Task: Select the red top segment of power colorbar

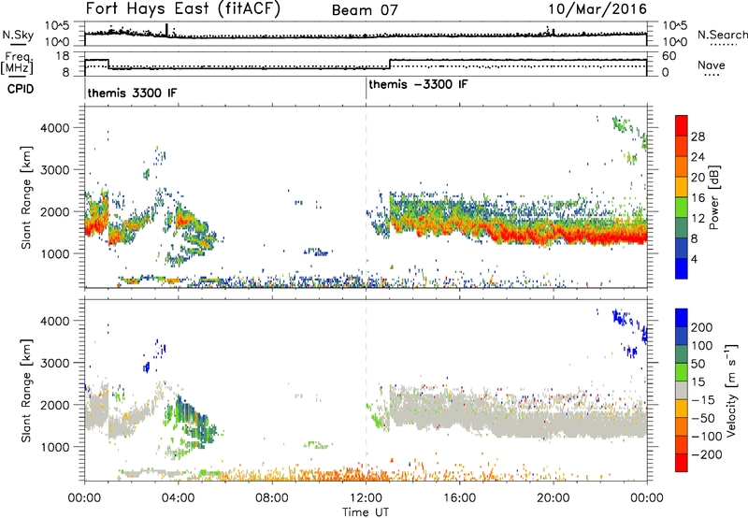Action: (x=682, y=125)
